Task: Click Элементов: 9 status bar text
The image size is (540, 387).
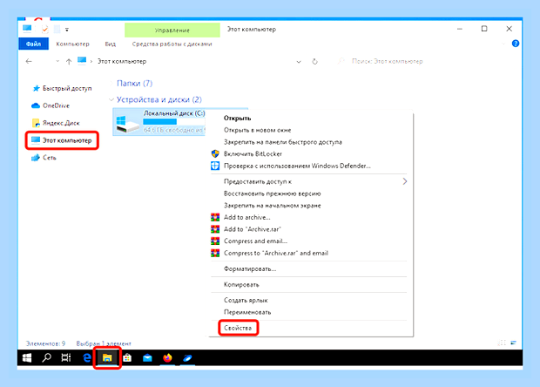Action: (x=45, y=343)
